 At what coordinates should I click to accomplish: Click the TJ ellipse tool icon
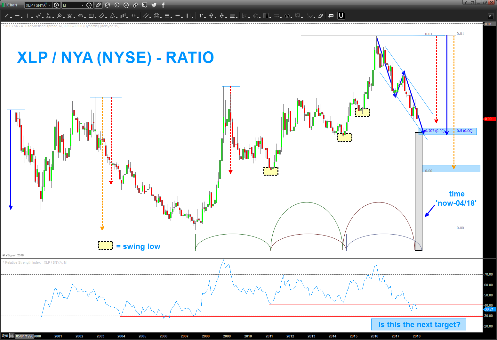287,16
